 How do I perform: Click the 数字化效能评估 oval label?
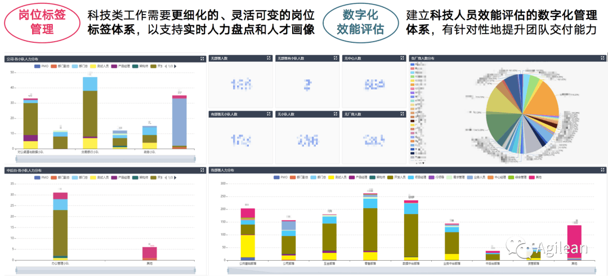[x=361, y=22]
